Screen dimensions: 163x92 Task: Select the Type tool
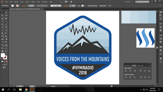[x=3, y=21]
